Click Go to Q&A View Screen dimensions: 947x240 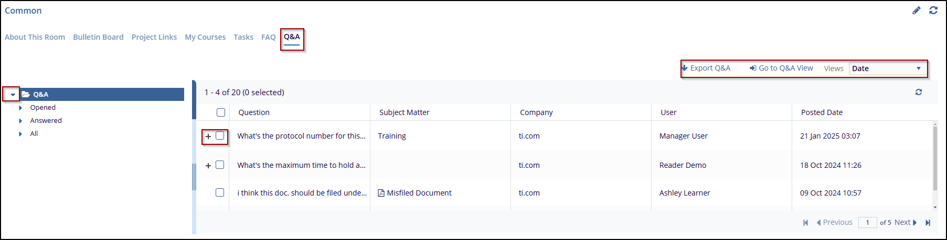pos(781,68)
